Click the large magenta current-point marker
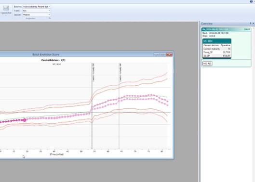Viewport: 255px width, 182px height. [25, 120]
